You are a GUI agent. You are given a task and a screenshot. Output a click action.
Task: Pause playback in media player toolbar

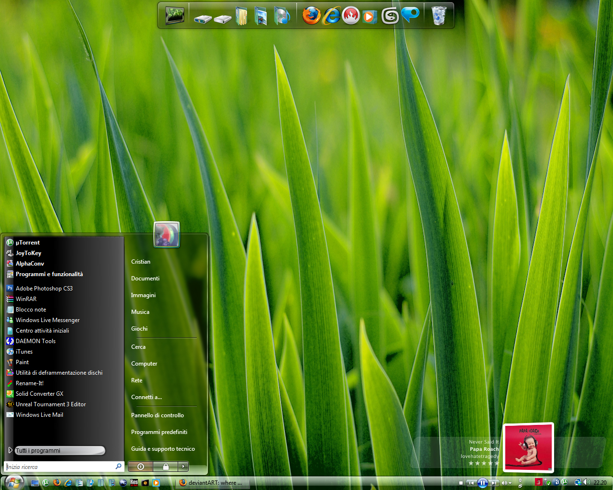click(482, 483)
